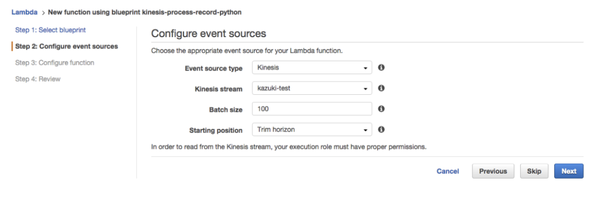Click info icon beside Starting position
The height and width of the screenshot is (207, 613).
point(381,130)
